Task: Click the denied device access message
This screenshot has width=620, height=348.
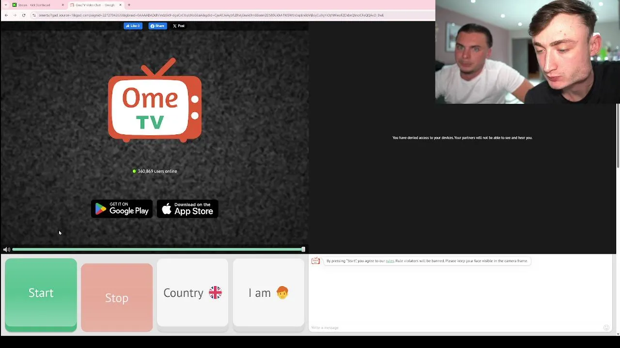Action: tap(462, 138)
